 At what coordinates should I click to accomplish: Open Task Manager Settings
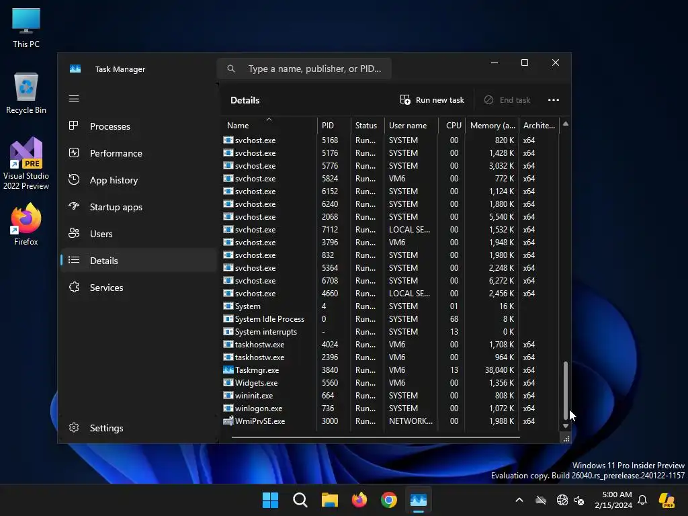[x=138, y=428]
